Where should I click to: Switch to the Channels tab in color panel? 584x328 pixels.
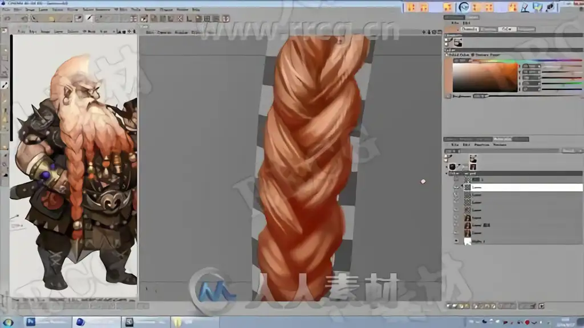pyautogui.click(x=469, y=29)
